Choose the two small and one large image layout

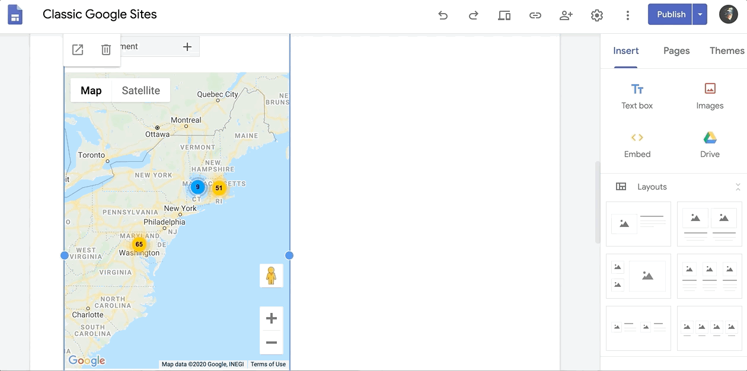[639, 276]
